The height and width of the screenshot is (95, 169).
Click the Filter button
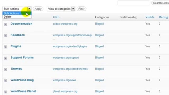click(x=81, y=9)
